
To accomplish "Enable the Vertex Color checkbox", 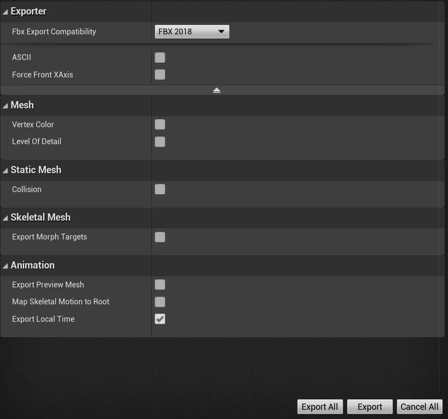I will click(160, 124).
